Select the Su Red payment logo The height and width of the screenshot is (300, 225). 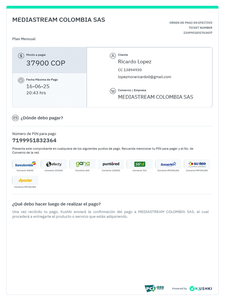point(197,164)
